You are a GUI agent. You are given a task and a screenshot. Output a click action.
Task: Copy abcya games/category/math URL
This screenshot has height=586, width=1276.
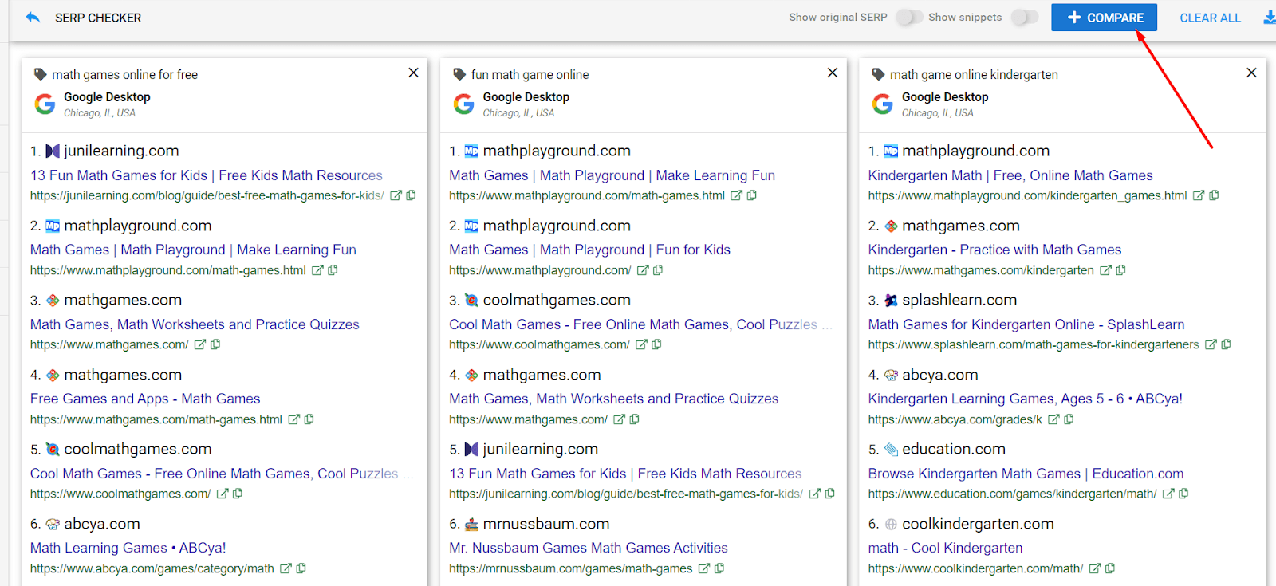click(x=301, y=568)
